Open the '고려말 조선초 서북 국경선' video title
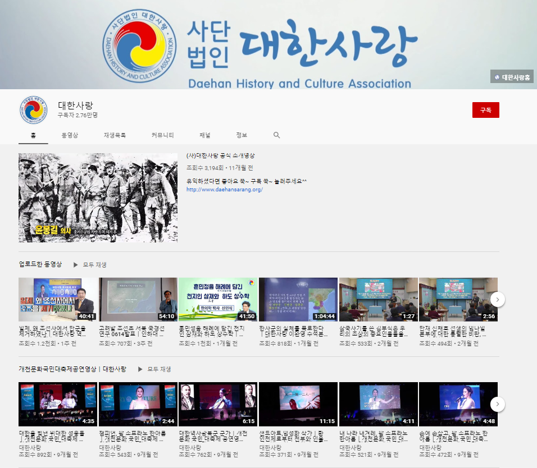Screen dimensions: 537x468 (132, 331)
